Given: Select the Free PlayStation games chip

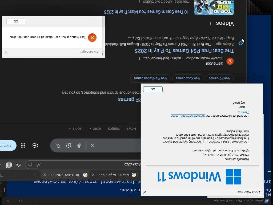Looking at the screenshot, I should pos(150,78).
